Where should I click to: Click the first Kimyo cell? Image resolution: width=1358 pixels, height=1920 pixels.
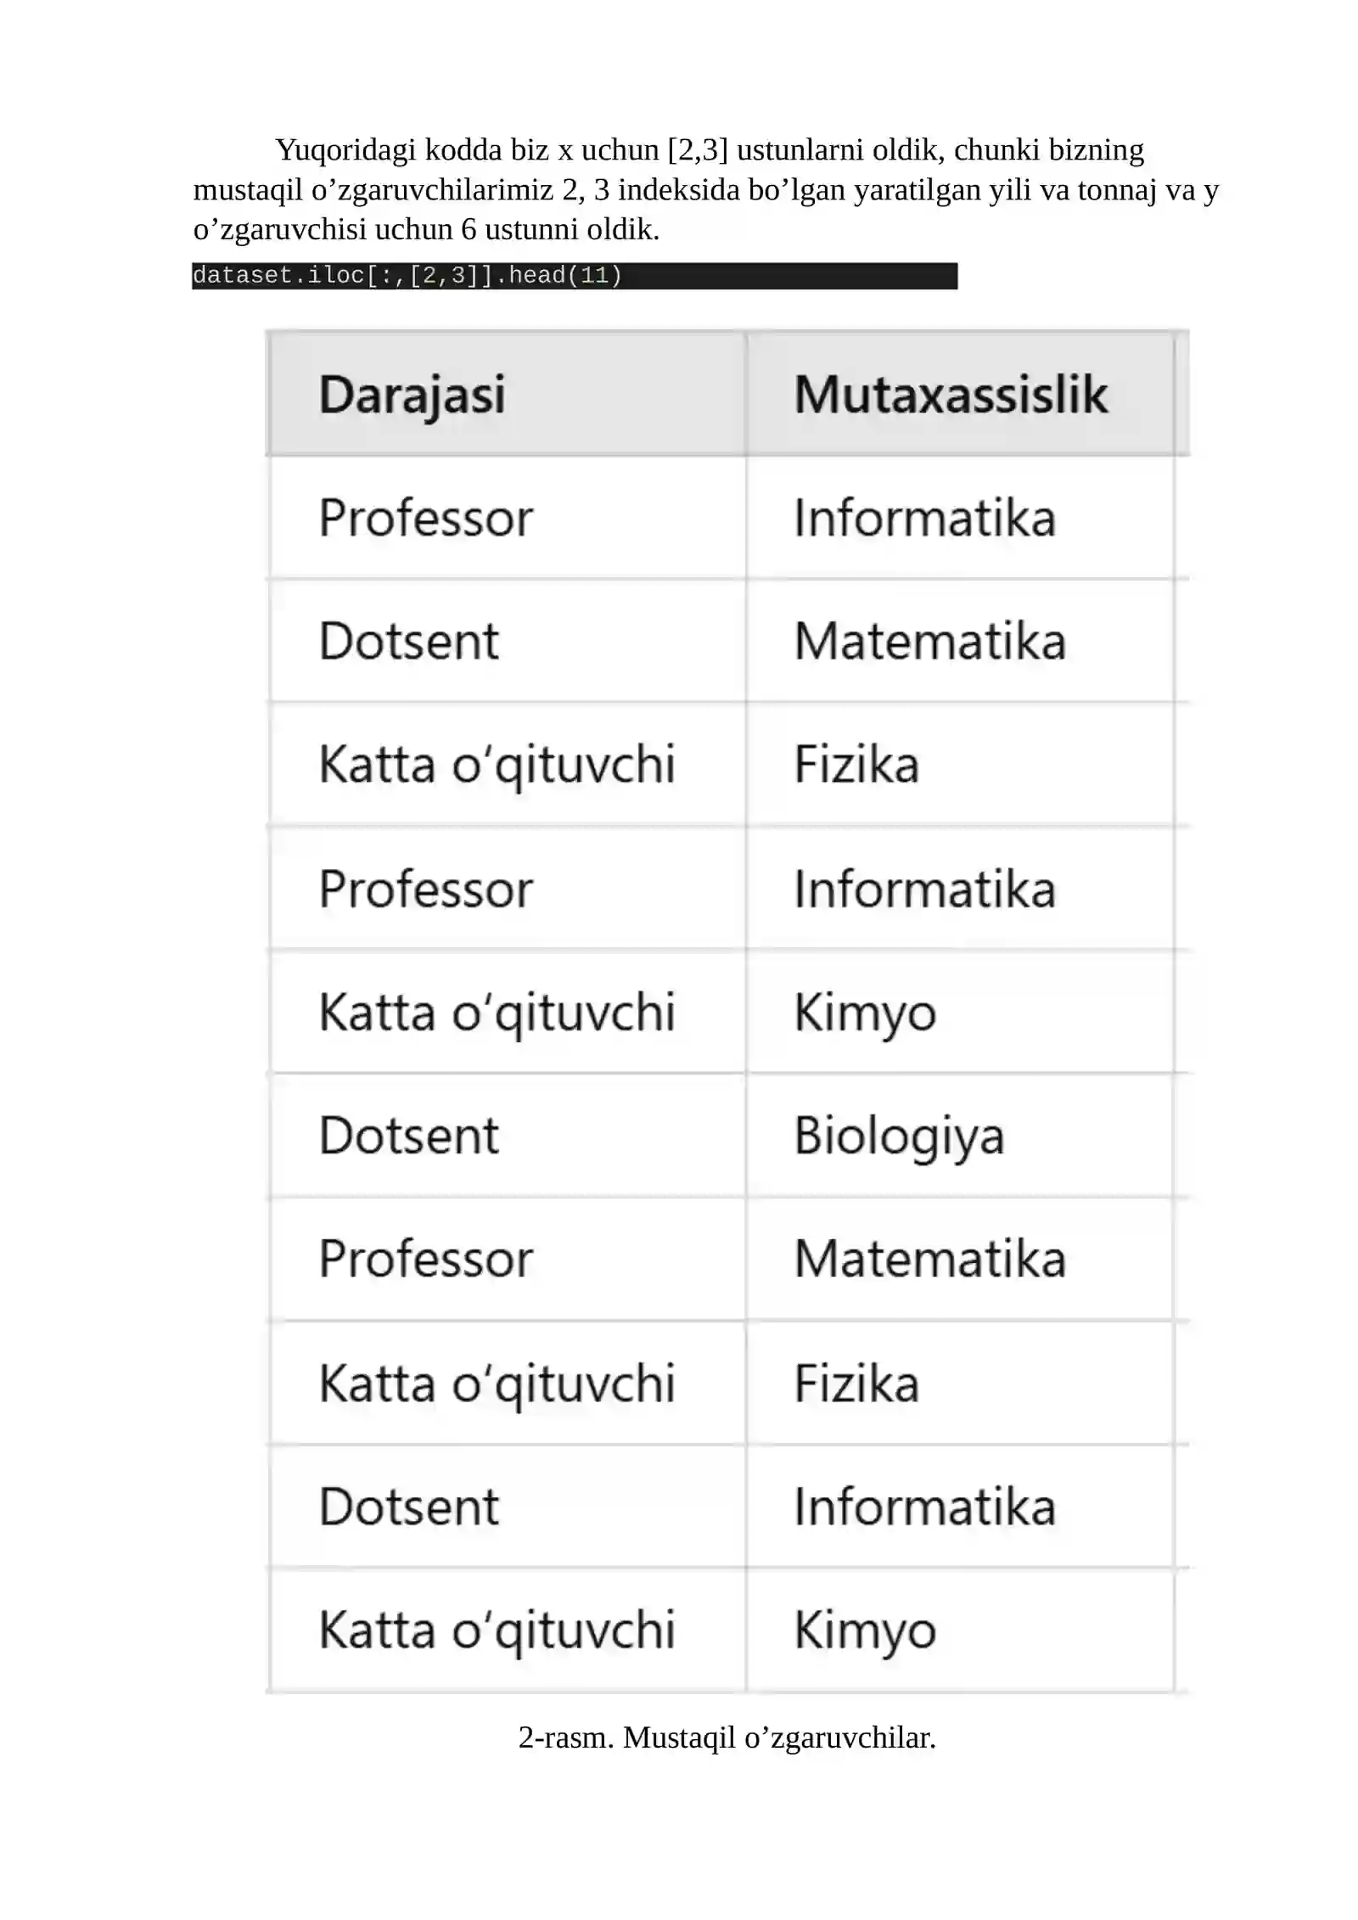(x=960, y=1012)
